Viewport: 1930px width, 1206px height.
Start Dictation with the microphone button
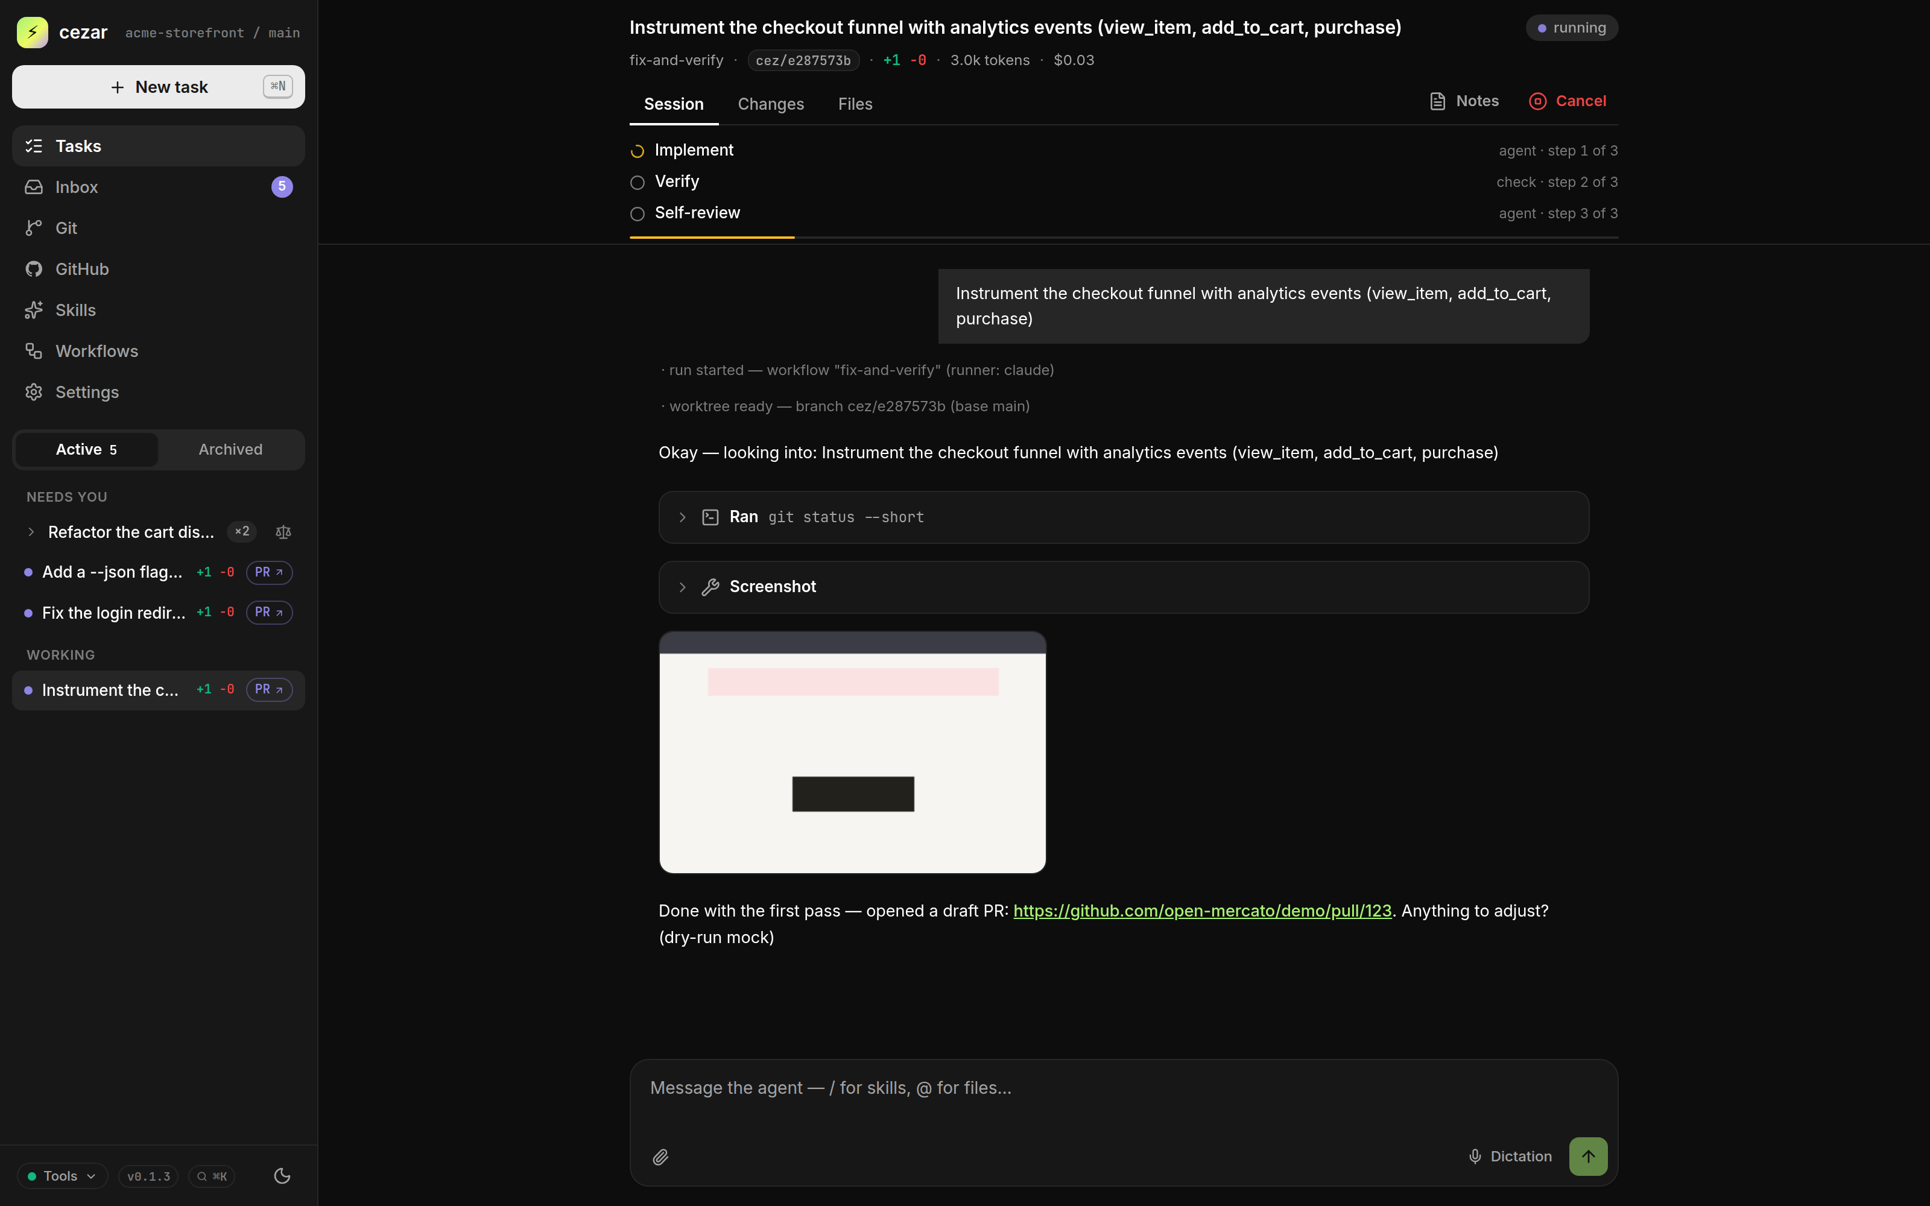point(1509,1157)
